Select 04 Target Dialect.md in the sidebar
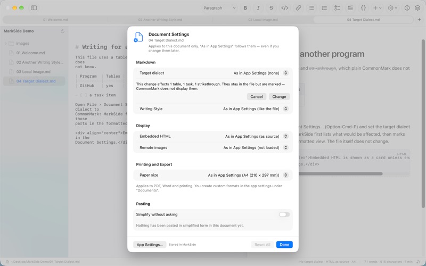The width and height of the screenshot is (426, 266). pos(34,81)
